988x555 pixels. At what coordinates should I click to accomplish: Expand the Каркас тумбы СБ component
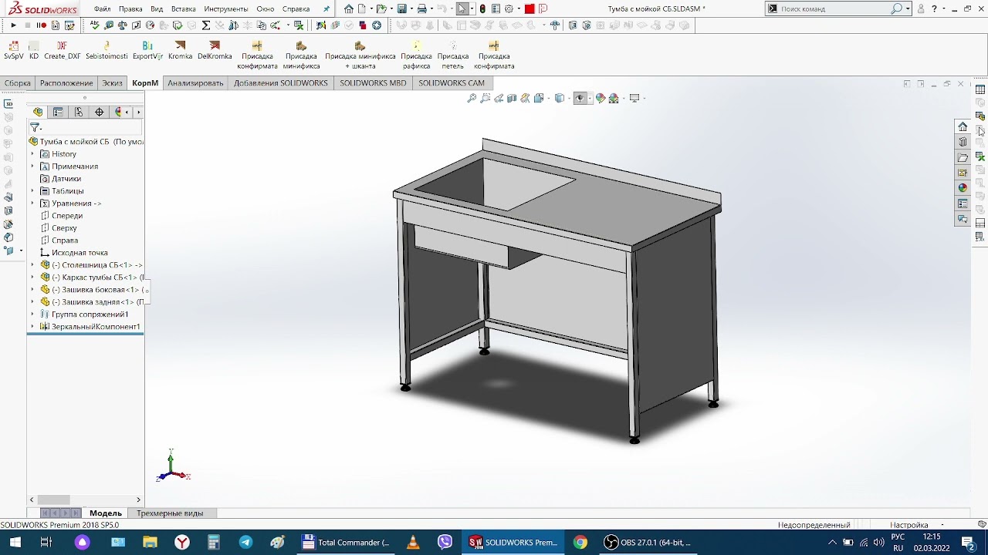32,277
